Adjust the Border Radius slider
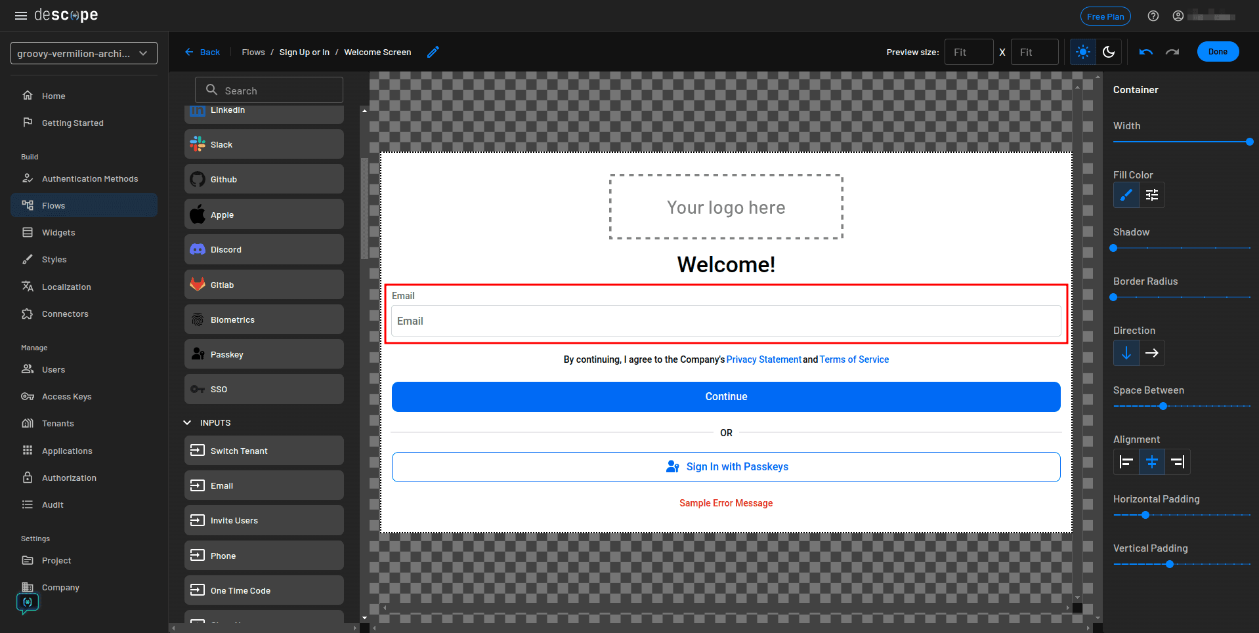 [x=1113, y=297]
